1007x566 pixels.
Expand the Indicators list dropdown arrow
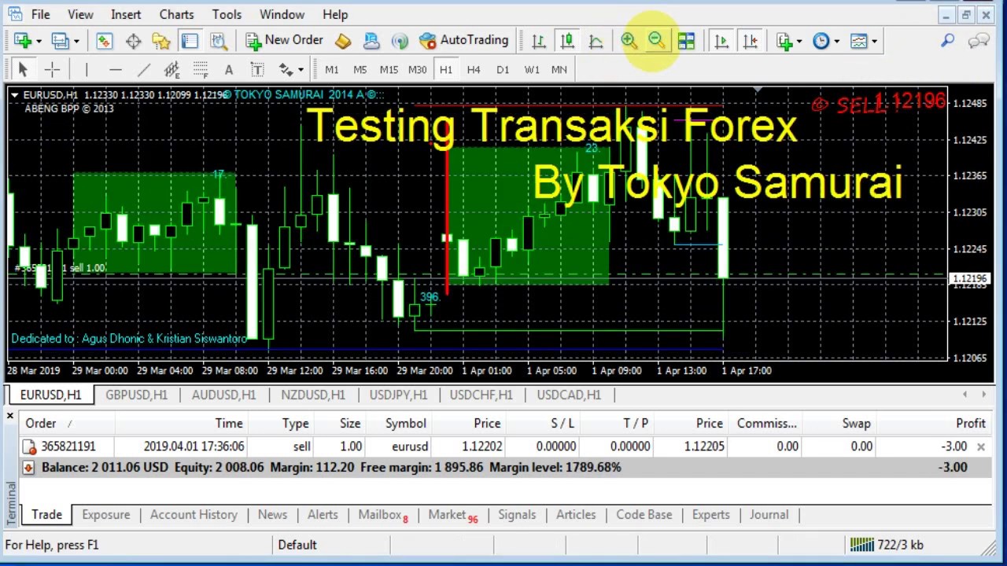point(799,41)
